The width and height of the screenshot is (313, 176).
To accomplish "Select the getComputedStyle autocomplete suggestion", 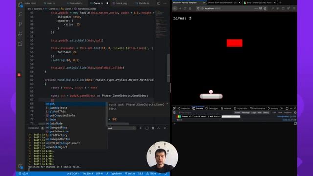I will click(x=76, y=115).
